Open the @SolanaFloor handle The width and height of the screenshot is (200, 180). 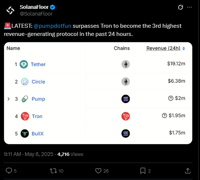click(x=36, y=14)
